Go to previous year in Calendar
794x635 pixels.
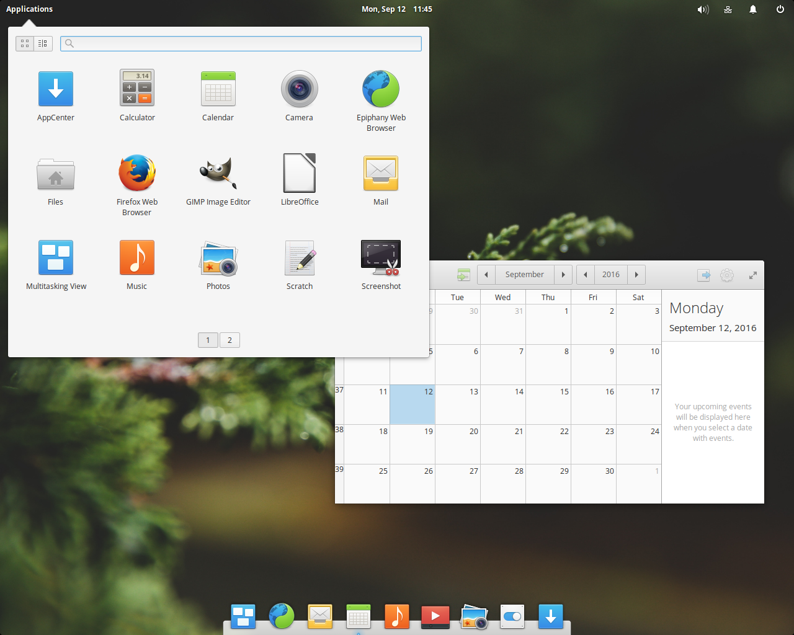tap(585, 275)
